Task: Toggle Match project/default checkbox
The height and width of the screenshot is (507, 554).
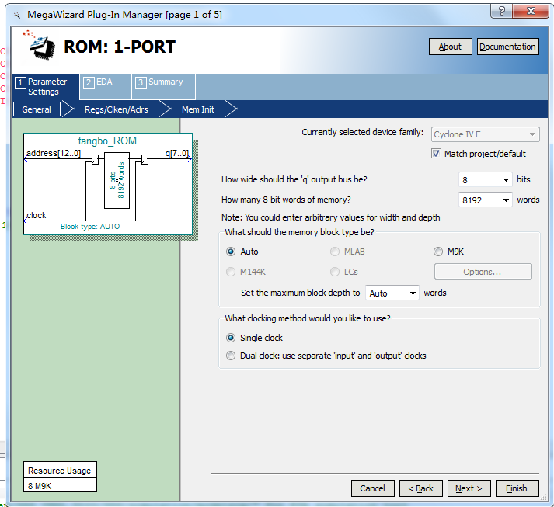Action: [x=437, y=154]
